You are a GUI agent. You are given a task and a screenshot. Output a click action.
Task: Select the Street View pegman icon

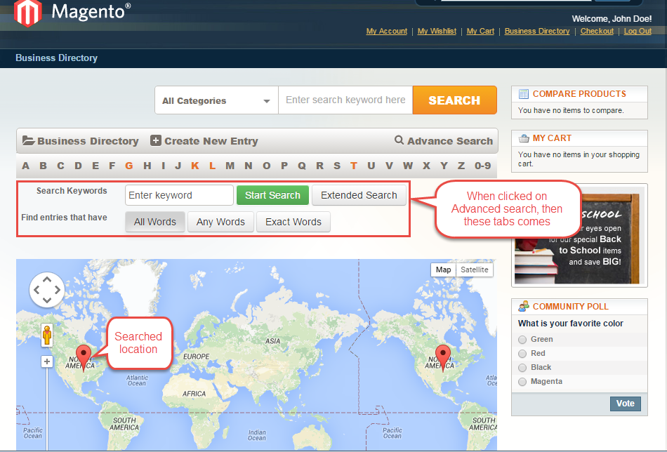(x=47, y=334)
